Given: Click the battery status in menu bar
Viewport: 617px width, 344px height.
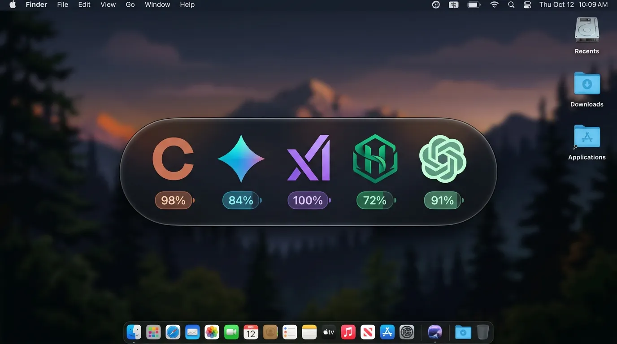Looking at the screenshot, I should [474, 4].
